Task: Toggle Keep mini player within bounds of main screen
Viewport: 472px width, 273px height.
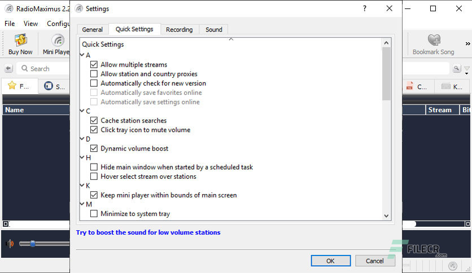Action: 94,195
